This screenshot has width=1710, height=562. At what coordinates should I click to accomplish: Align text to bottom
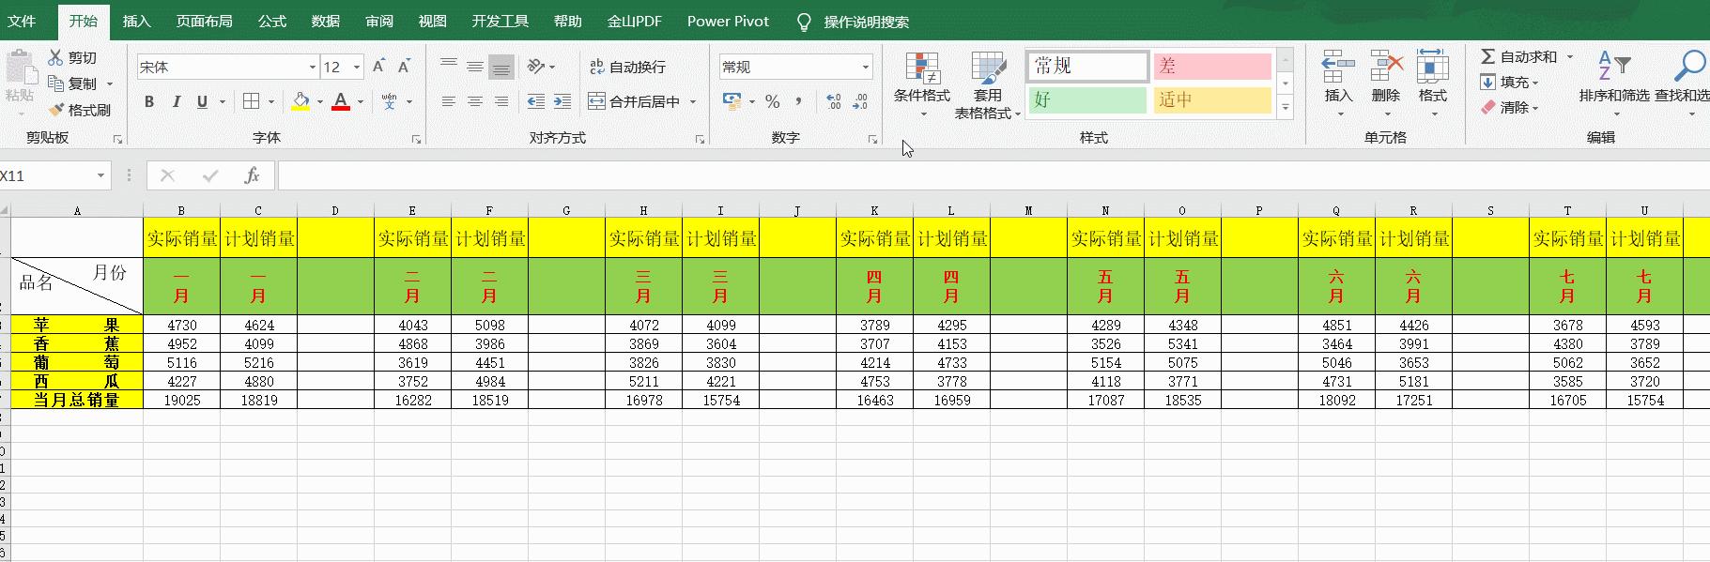(502, 67)
